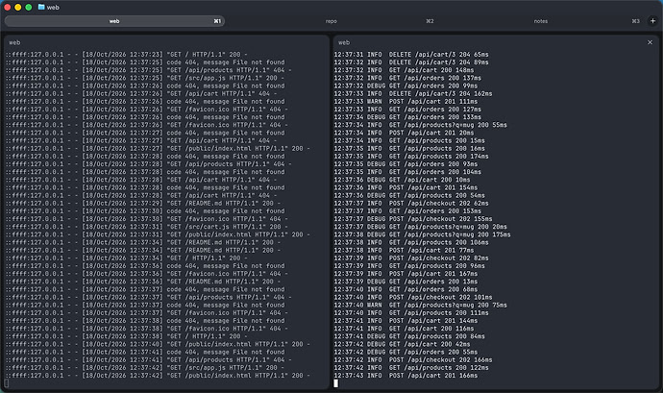This screenshot has height=393, width=663.
Task: Click the DELETE /api/cart/3 204 162ms line
Action: point(412,93)
